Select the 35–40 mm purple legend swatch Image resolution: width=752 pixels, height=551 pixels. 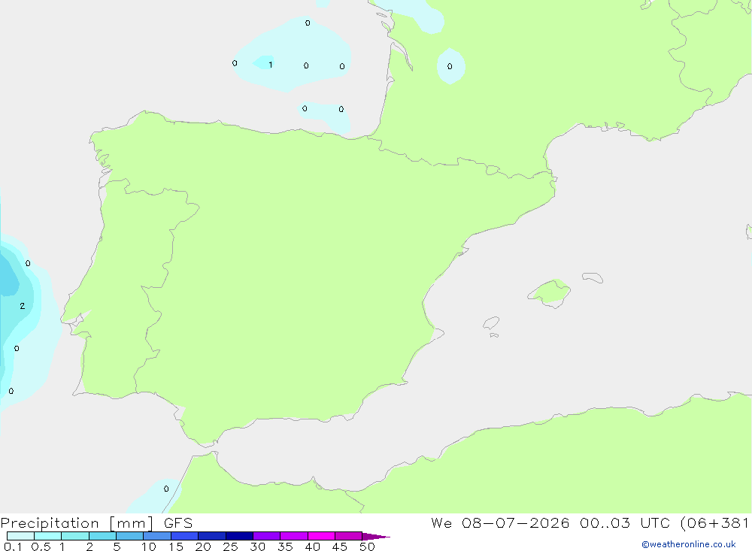point(294,536)
